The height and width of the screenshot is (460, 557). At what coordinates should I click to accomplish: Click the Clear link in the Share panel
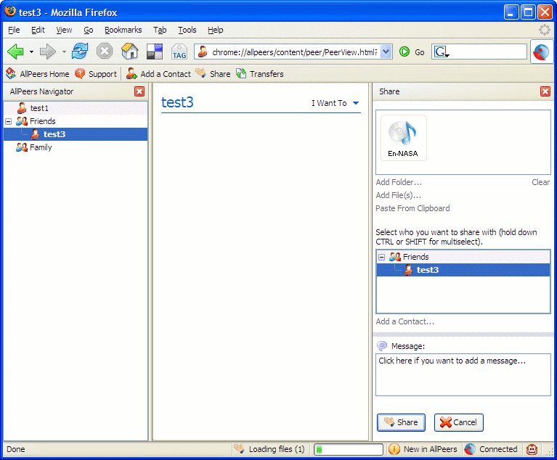tap(540, 182)
